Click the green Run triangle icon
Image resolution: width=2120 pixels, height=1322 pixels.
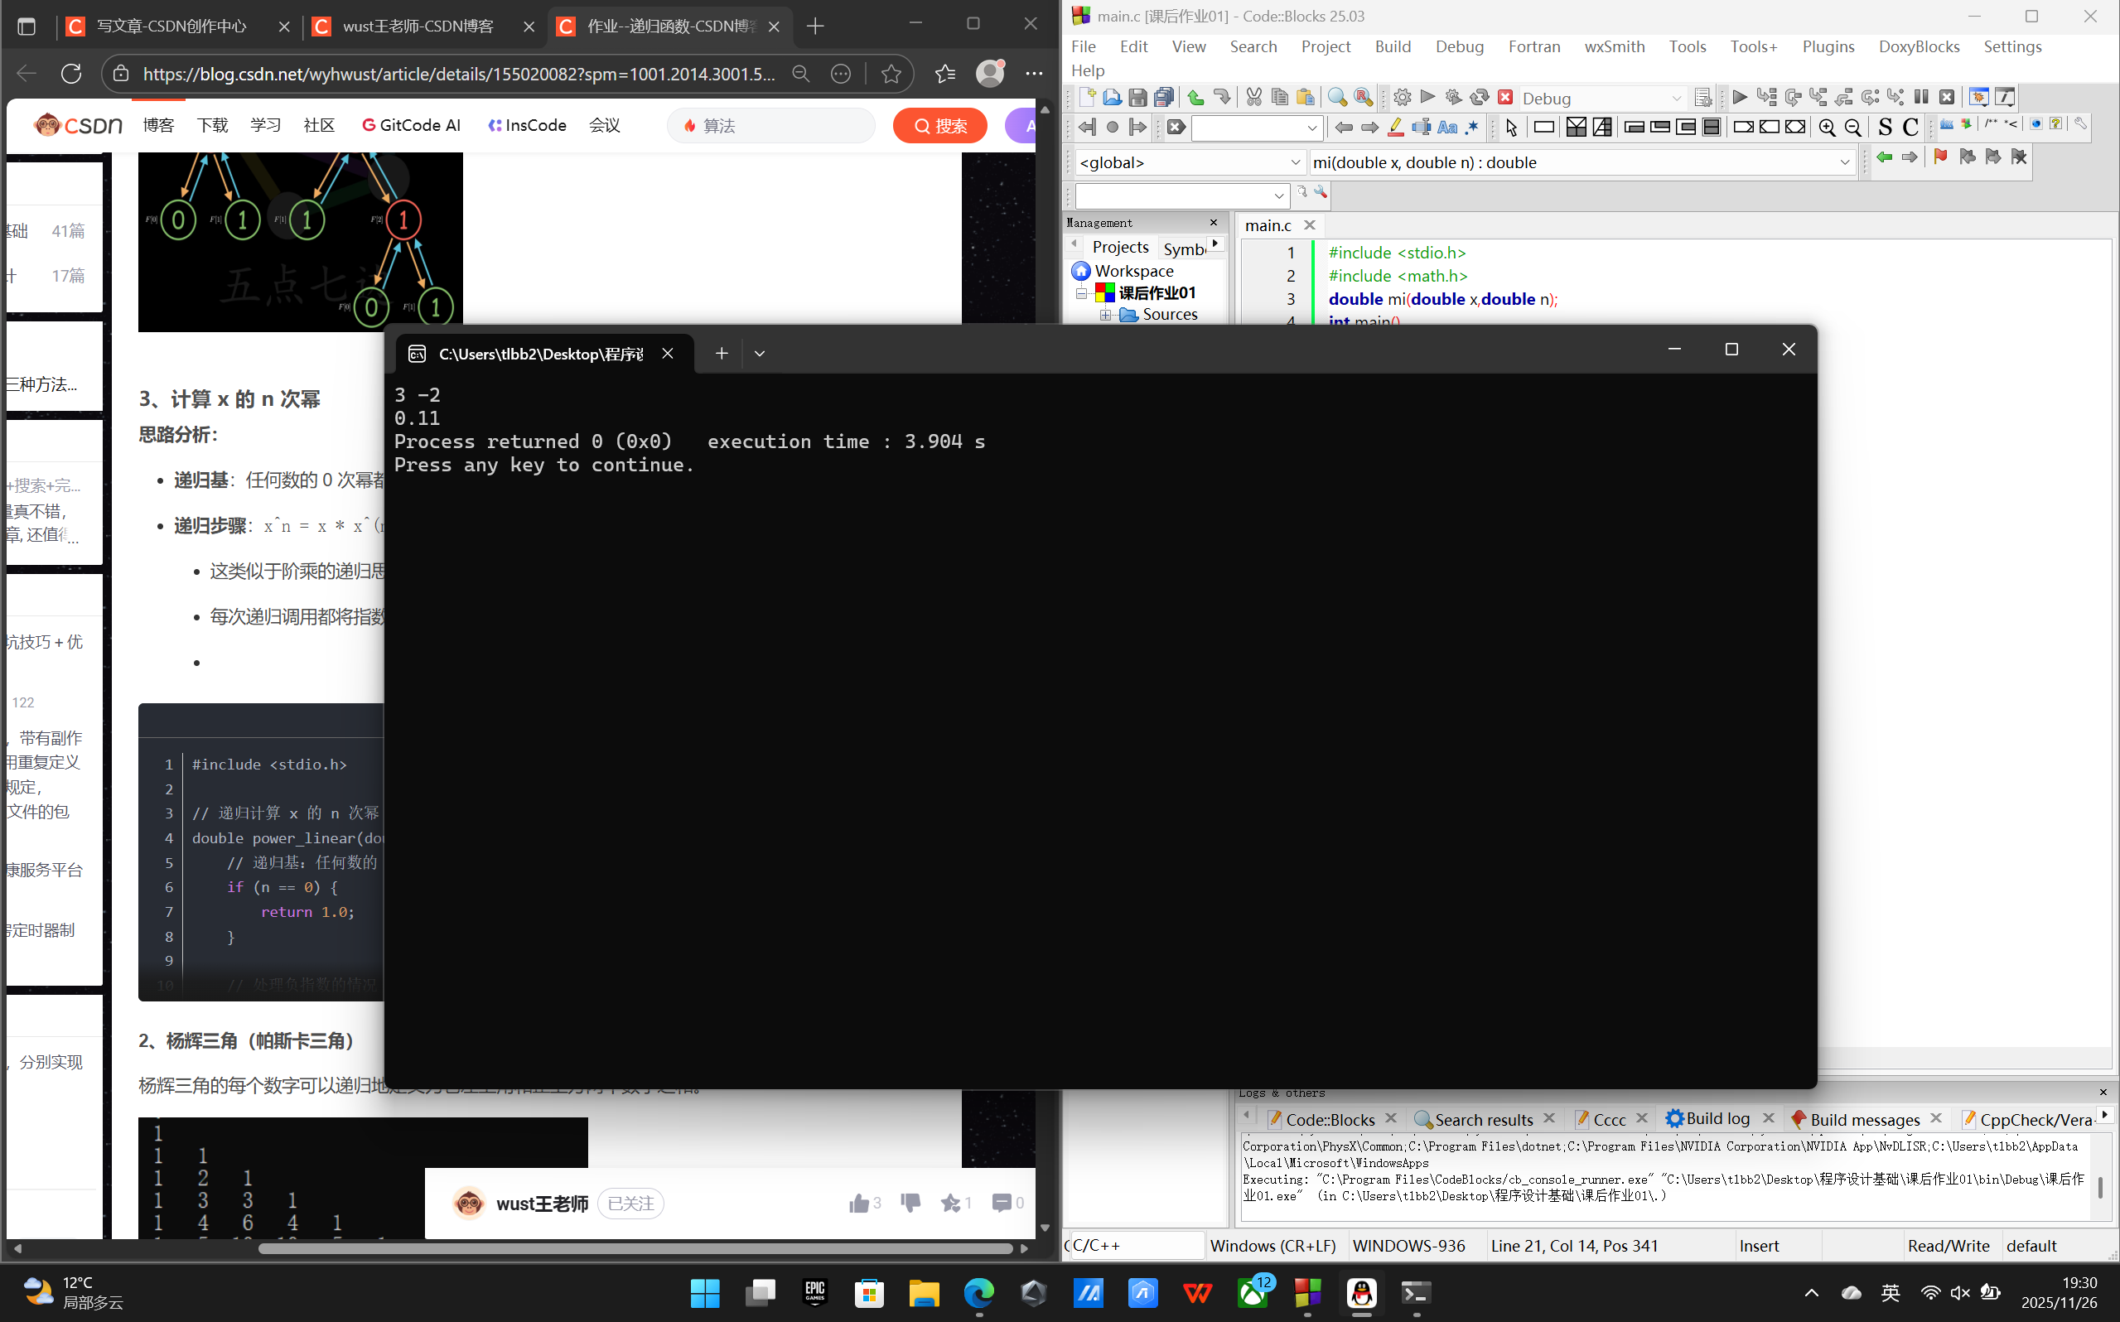[1427, 97]
